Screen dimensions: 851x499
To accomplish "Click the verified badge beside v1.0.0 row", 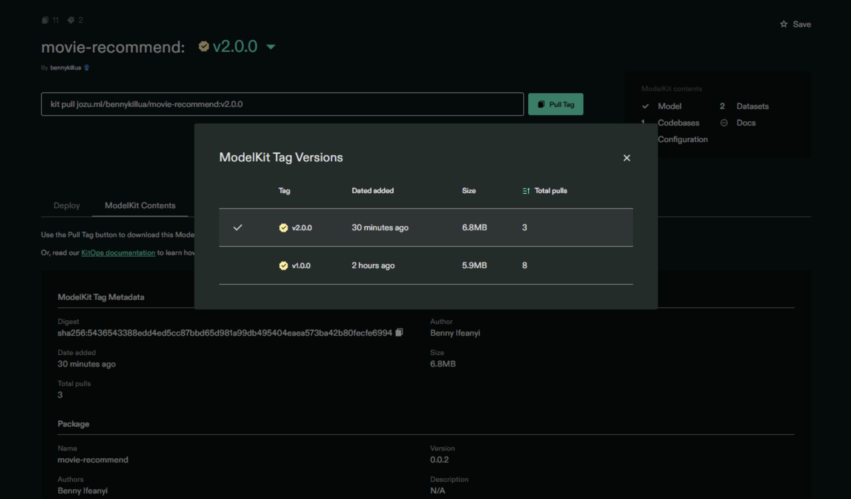I will 283,266.
